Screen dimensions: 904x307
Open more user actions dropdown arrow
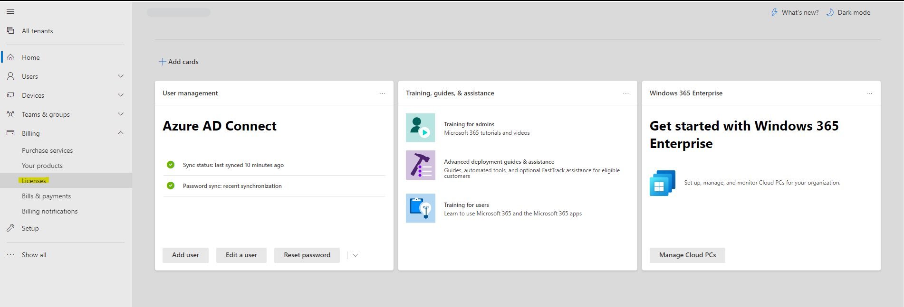pyautogui.click(x=355, y=255)
